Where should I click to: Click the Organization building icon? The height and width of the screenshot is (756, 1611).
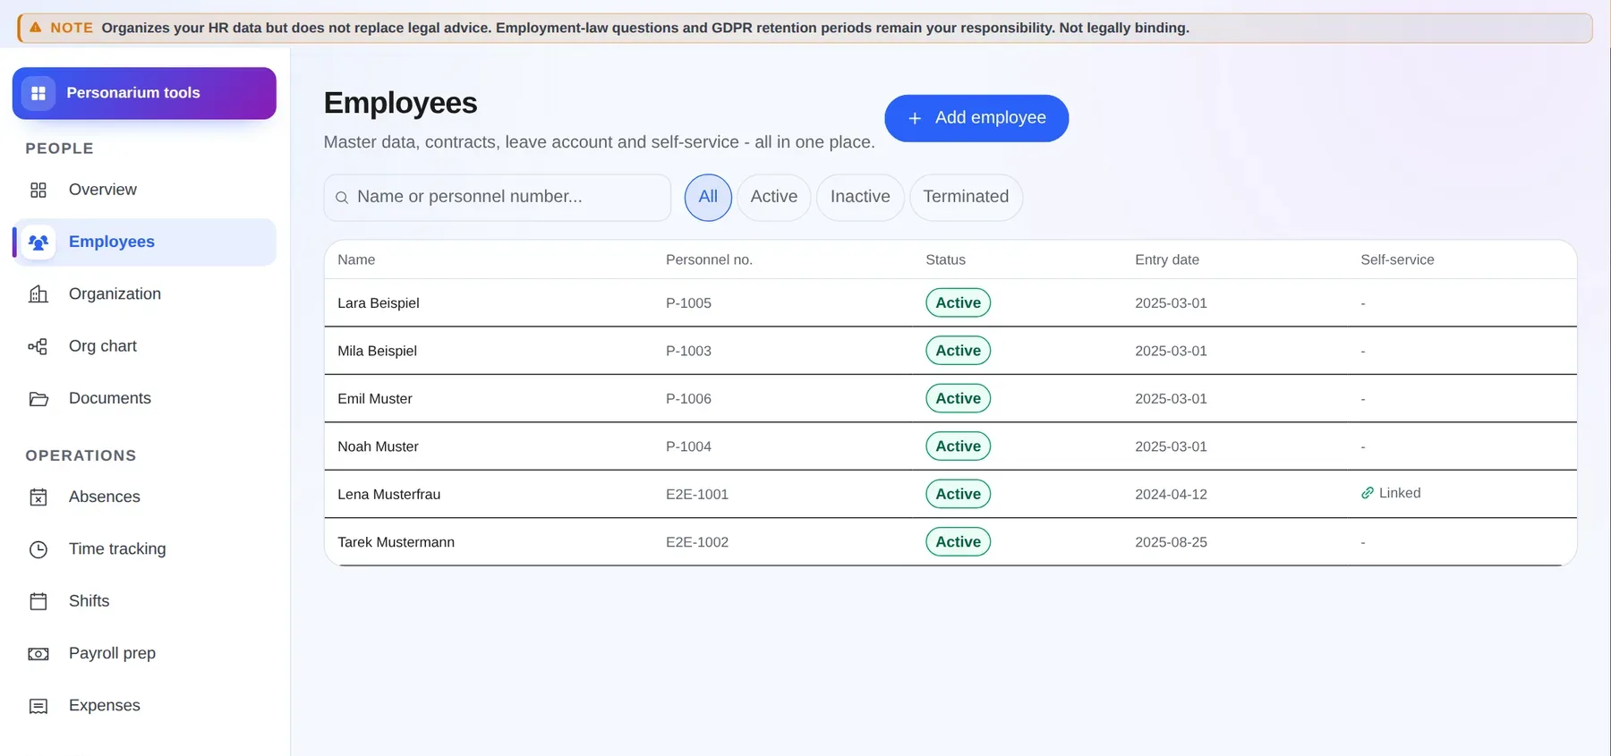(38, 294)
